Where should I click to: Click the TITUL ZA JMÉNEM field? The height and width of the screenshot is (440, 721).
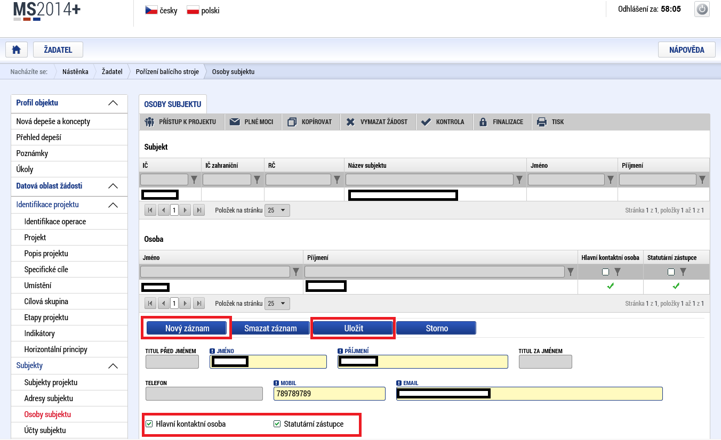pyautogui.click(x=545, y=362)
